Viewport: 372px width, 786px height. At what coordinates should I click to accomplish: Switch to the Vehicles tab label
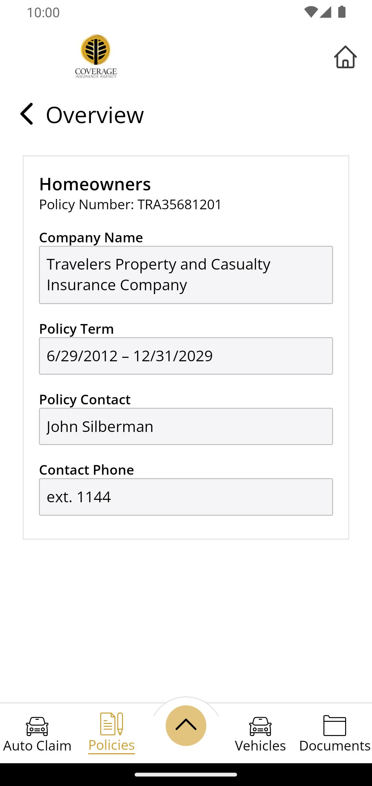tap(260, 746)
